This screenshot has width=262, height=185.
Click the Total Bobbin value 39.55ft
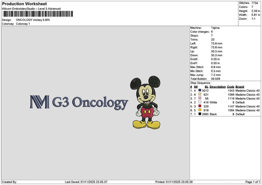click(216, 79)
